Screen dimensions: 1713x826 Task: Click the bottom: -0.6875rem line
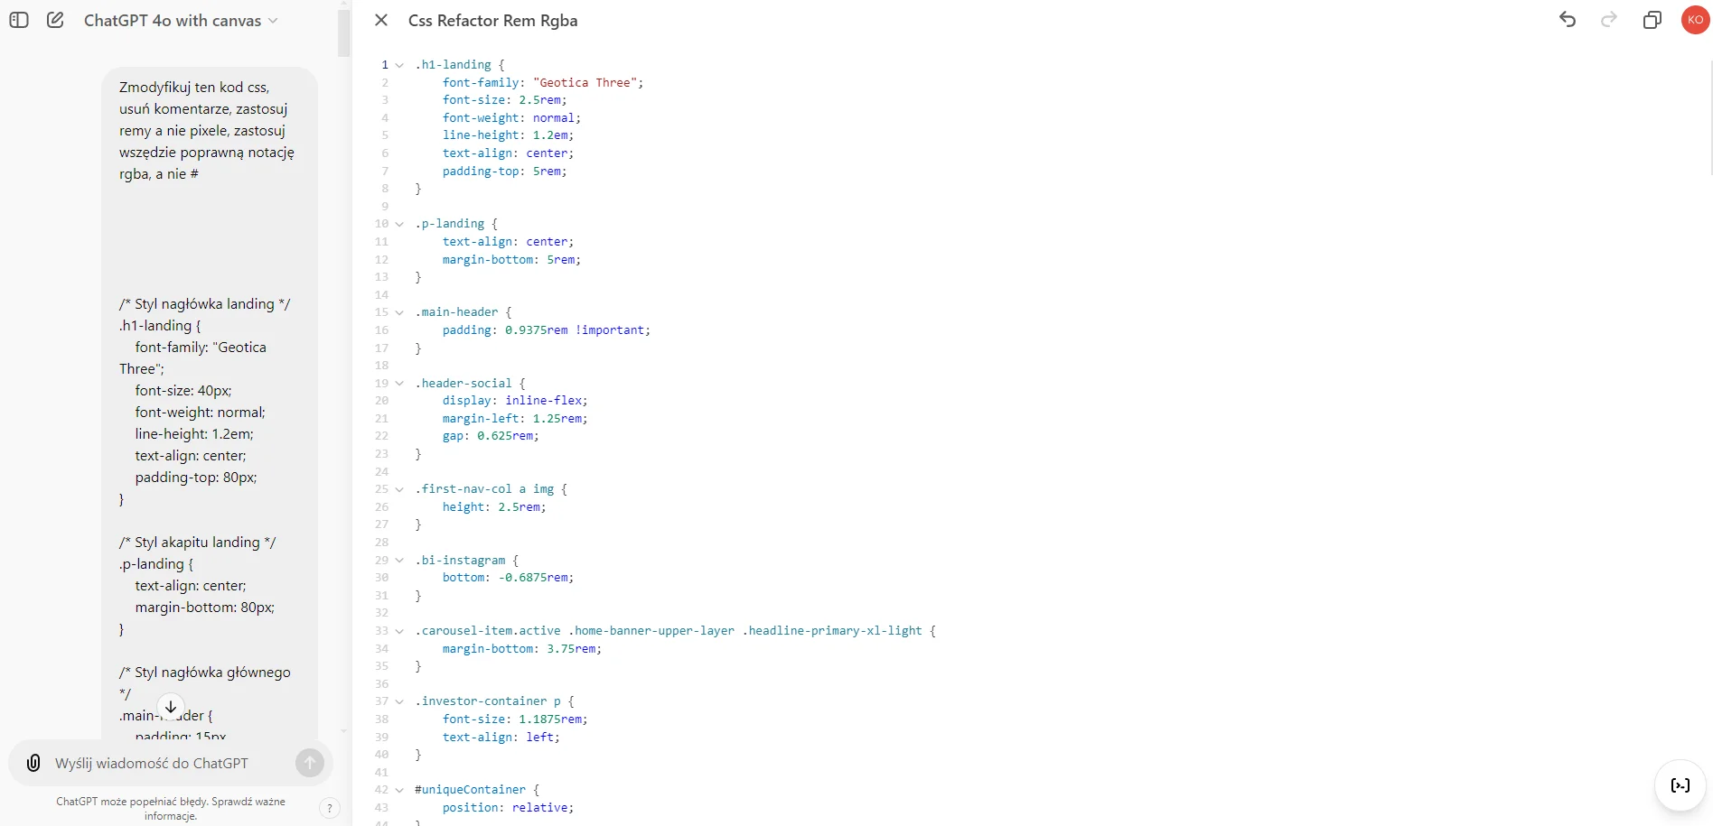click(x=508, y=578)
